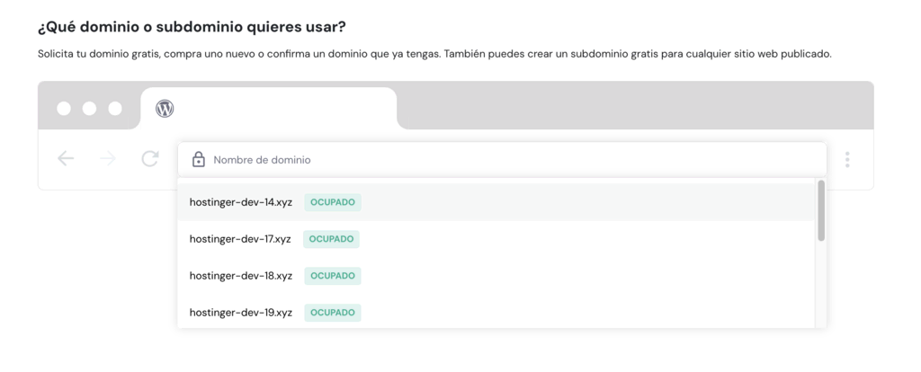
Task: Select hostinger-dev-17.xyz from the list
Action: tap(240, 239)
